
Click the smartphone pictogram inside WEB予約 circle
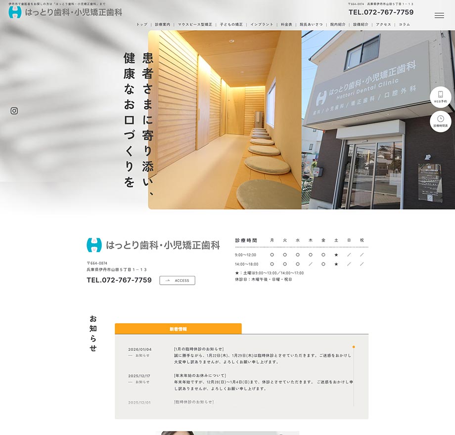coord(440,94)
